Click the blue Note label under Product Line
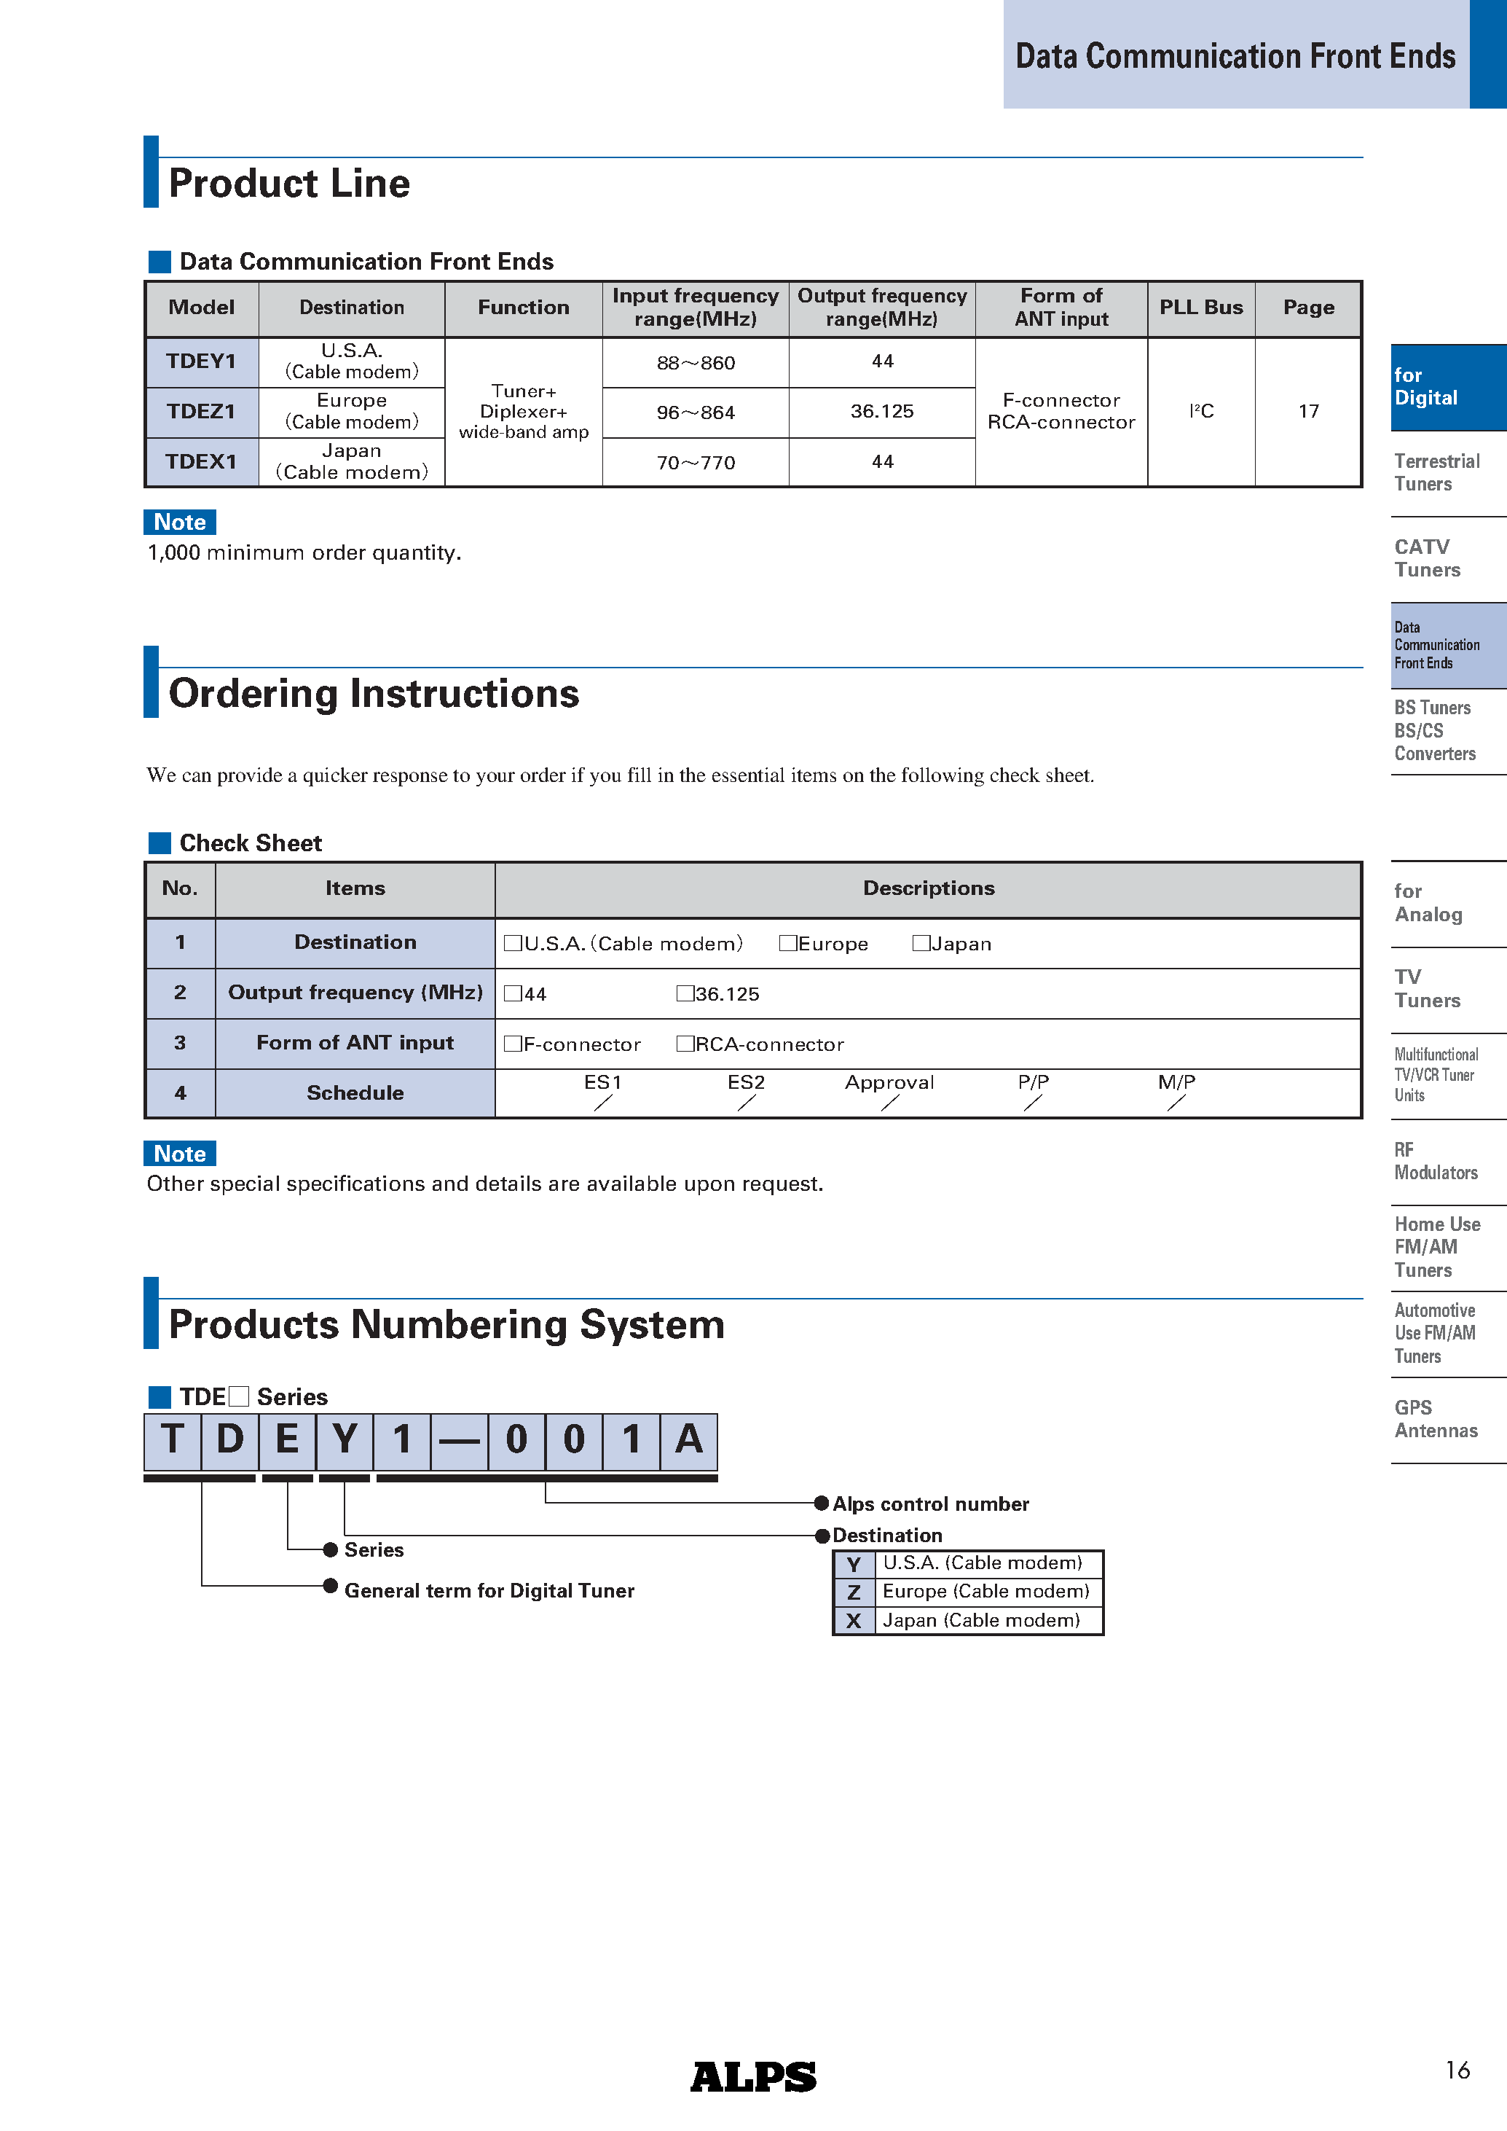1507x2131 pixels. coord(180,522)
